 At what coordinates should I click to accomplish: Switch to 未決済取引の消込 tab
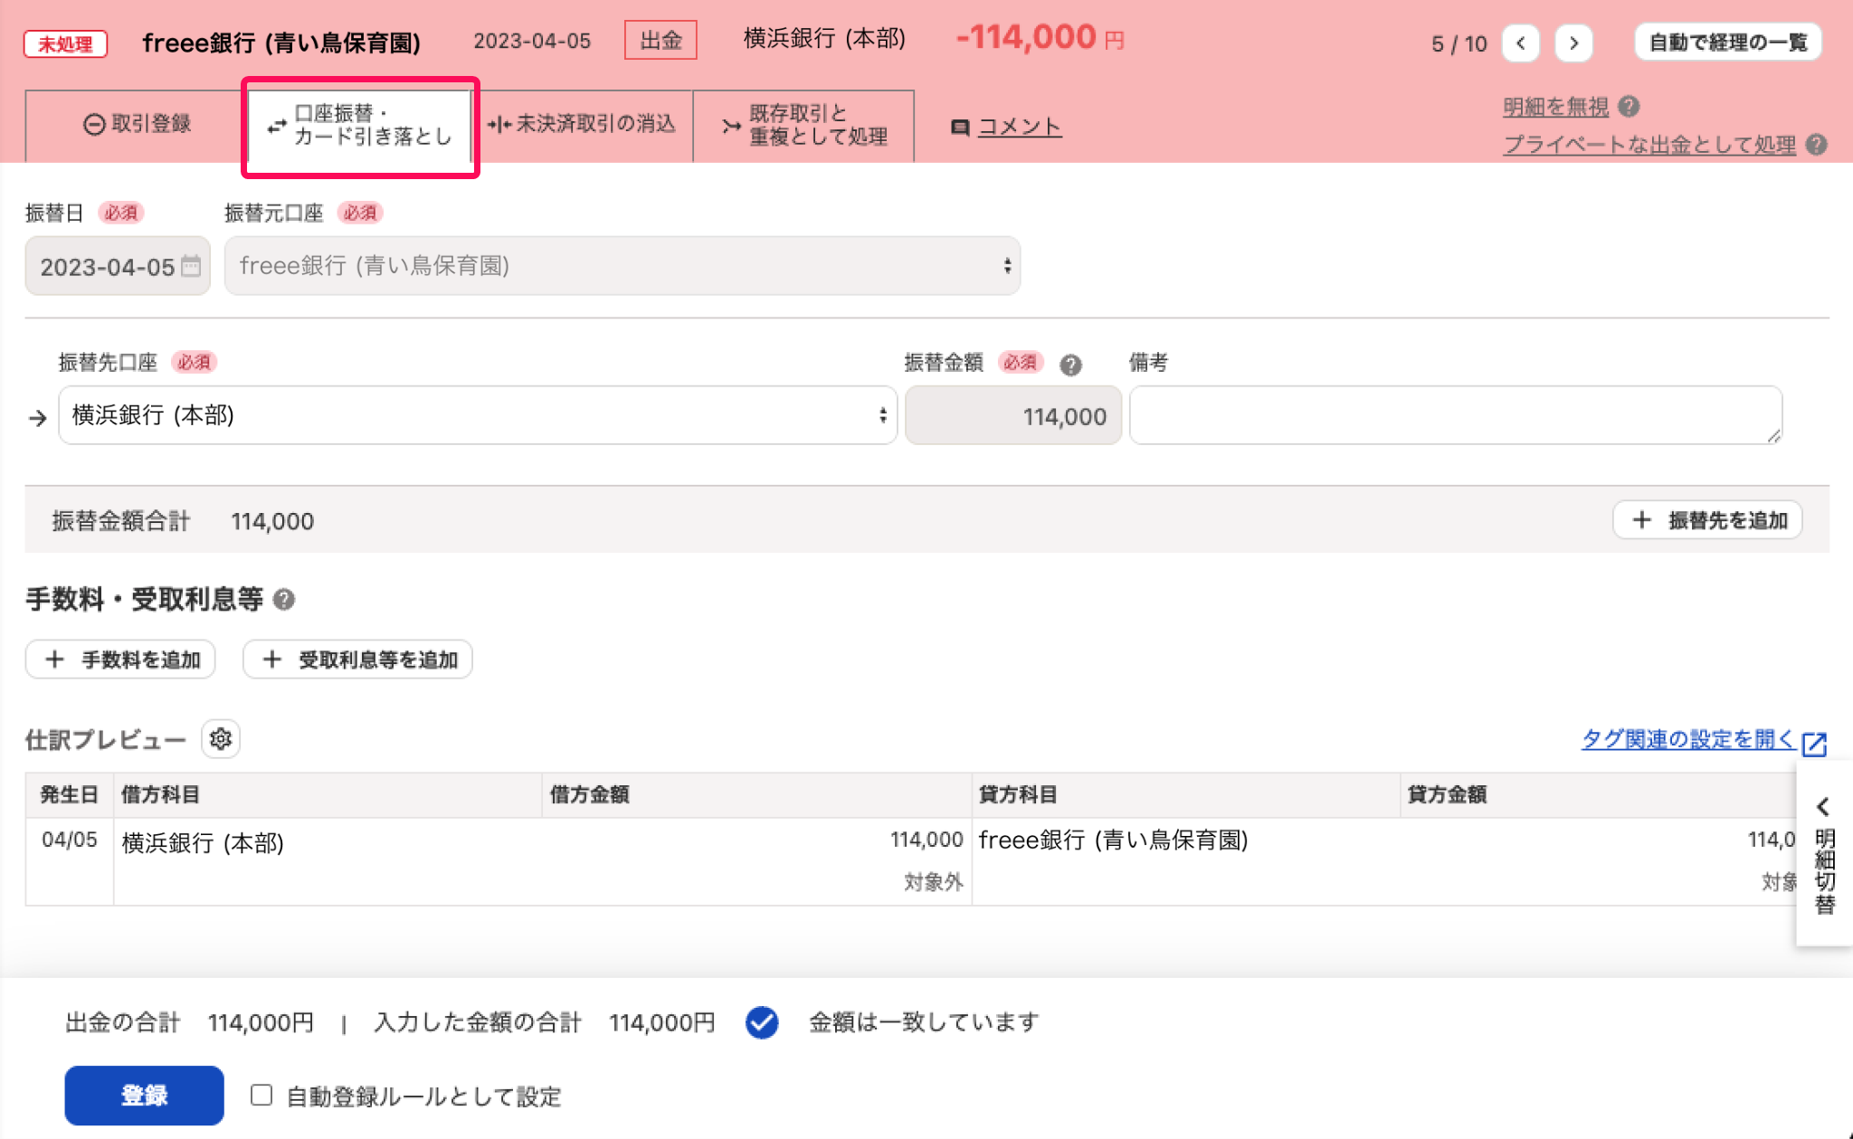click(x=582, y=125)
